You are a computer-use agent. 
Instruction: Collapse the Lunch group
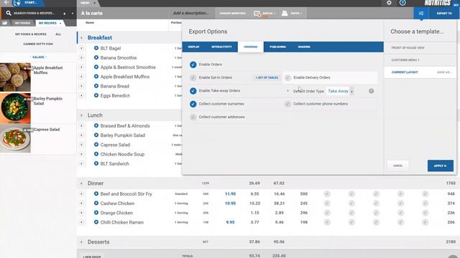pos(81,115)
